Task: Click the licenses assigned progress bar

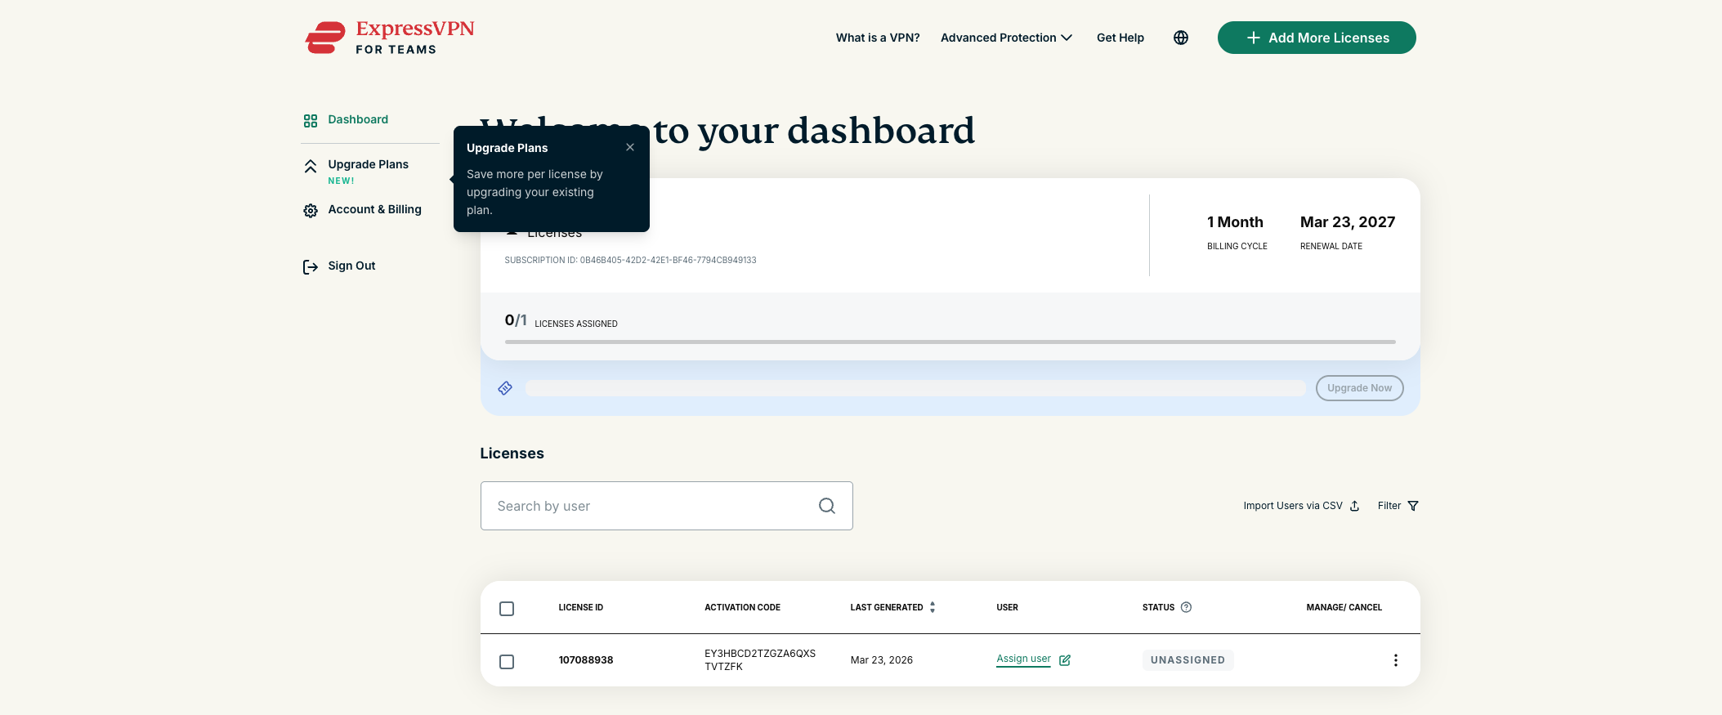Action: (950, 342)
